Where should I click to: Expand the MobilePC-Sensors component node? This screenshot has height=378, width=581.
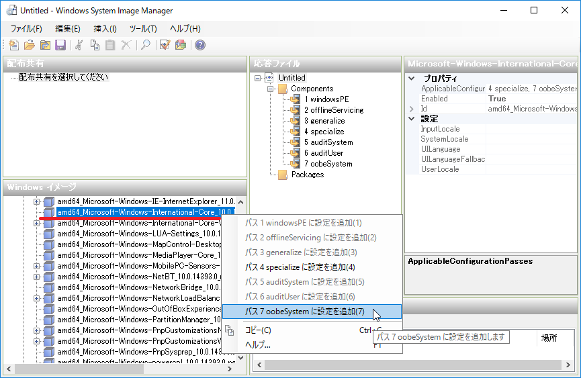(x=36, y=266)
